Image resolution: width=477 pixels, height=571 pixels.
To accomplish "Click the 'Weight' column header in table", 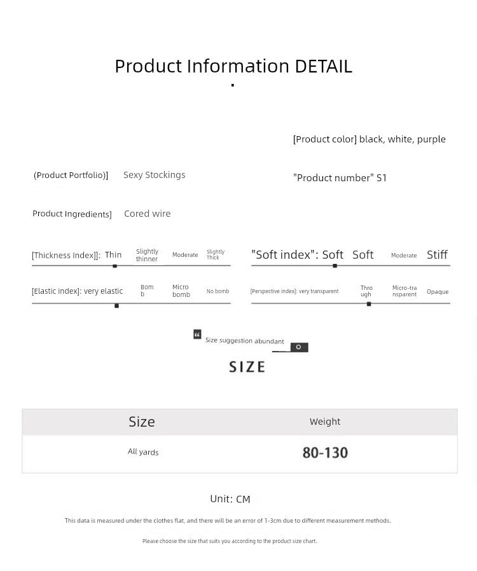I will [324, 422].
